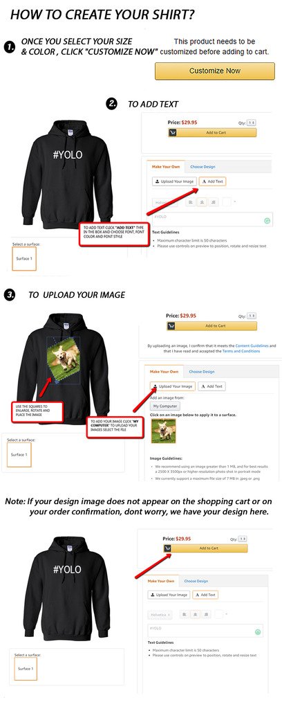Click the green icon in the bottom text box
The image size is (282, 709).
pos(258,631)
